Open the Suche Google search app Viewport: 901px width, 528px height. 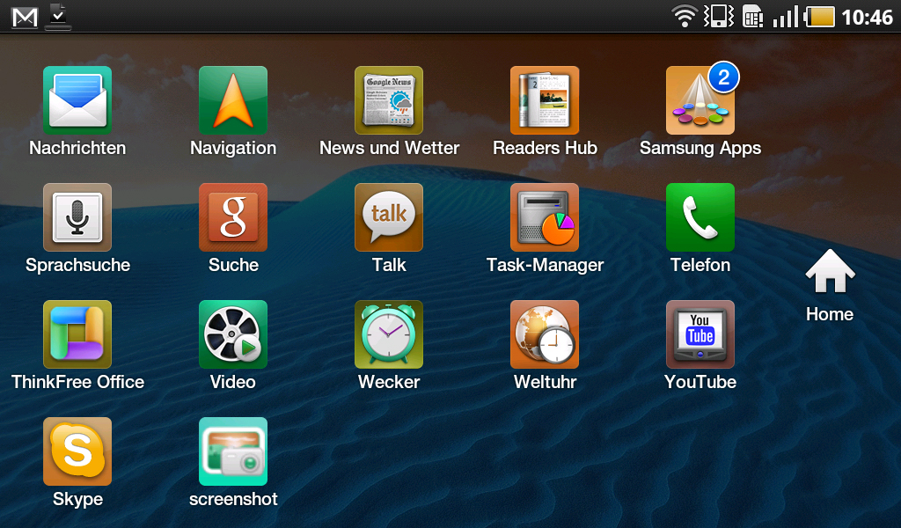point(233,217)
